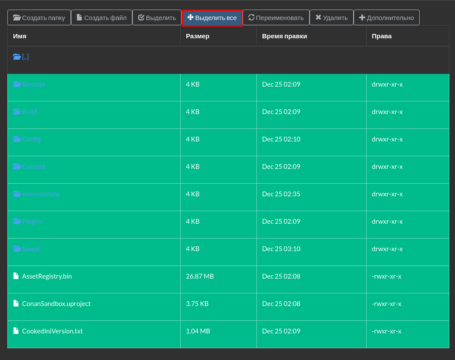The height and width of the screenshot is (360, 455).
Task: Click the folder icon next to Config
Action: point(17,139)
